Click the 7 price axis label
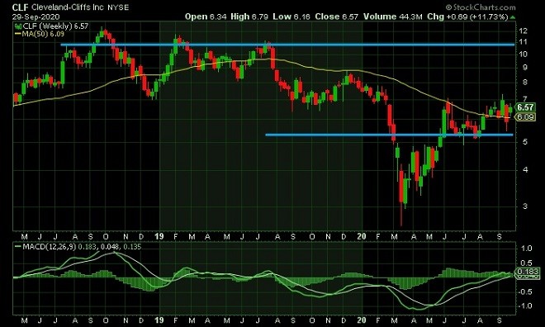 pos(525,99)
